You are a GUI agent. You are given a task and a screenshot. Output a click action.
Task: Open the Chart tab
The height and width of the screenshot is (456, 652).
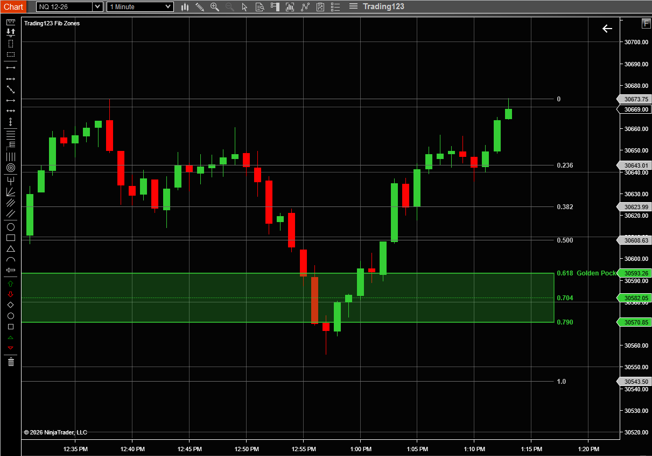(x=13, y=6)
